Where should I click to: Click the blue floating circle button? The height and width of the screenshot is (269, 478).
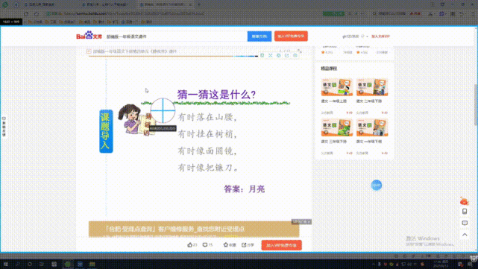377,185
